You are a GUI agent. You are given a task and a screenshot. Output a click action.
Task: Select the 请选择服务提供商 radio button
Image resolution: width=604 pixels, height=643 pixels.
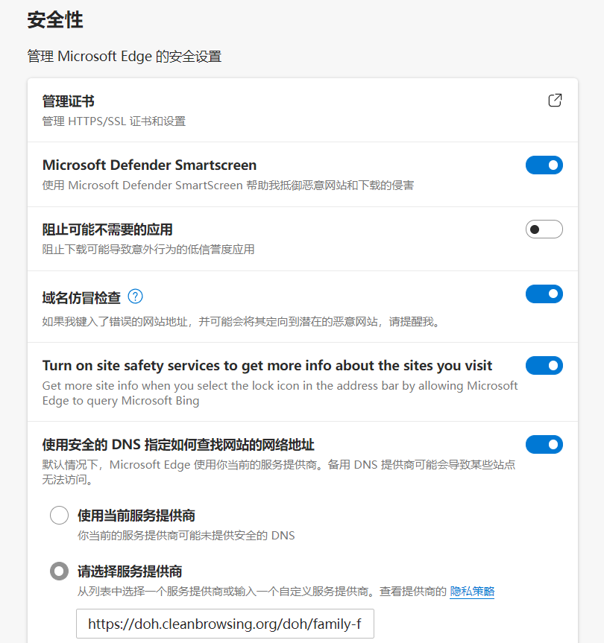pos(59,571)
